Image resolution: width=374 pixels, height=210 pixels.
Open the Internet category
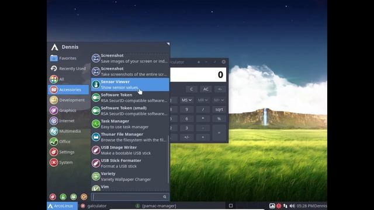tap(68, 121)
